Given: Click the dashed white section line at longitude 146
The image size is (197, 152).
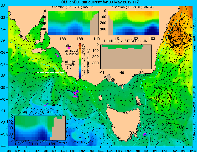Looking at the screenshot, I should (119, 96).
